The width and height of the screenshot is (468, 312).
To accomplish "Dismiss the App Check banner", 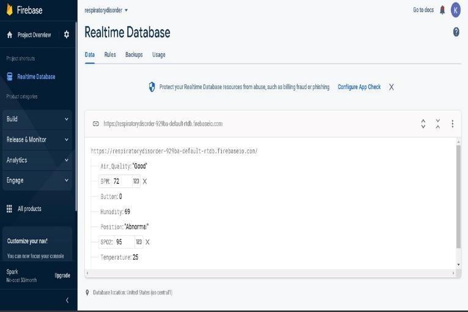I will click(x=391, y=87).
